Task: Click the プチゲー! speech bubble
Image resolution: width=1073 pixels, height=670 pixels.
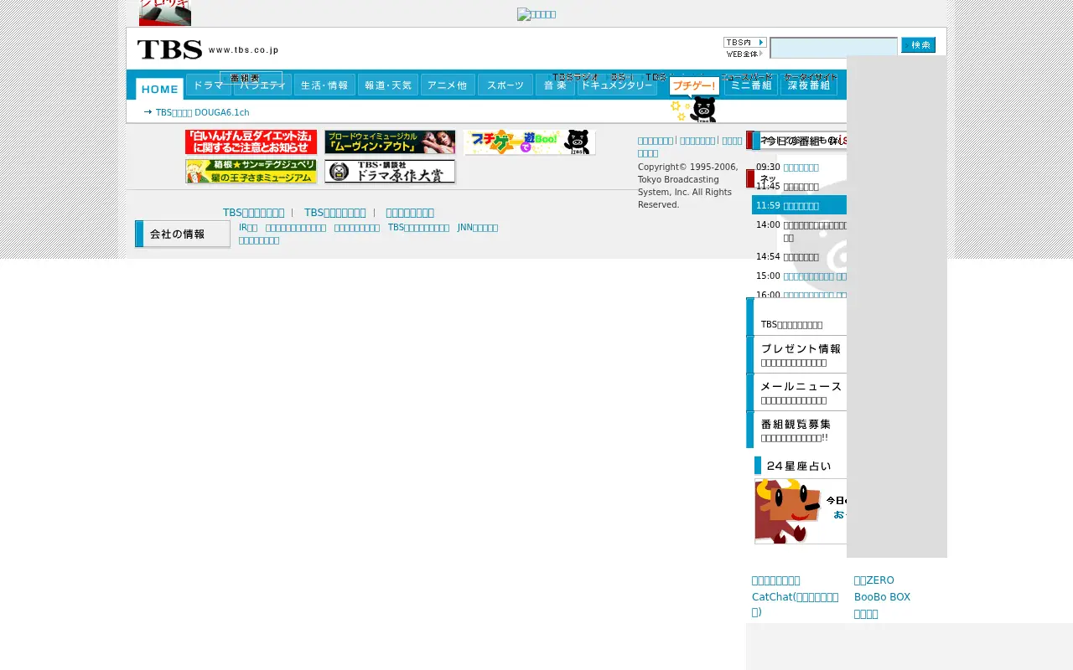Action: point(694,85)
